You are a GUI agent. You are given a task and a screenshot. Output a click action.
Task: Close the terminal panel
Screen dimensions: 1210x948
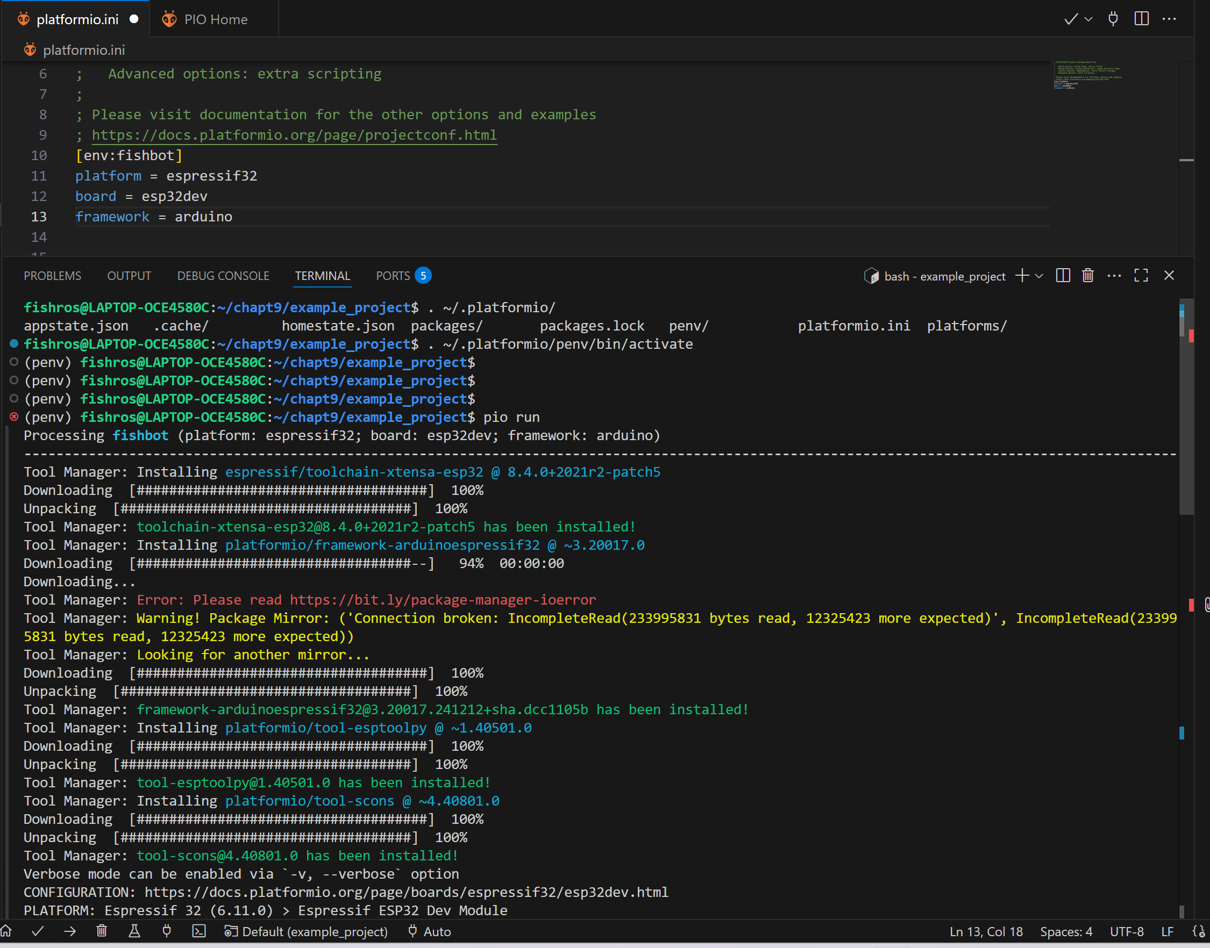pos(1169,275)
